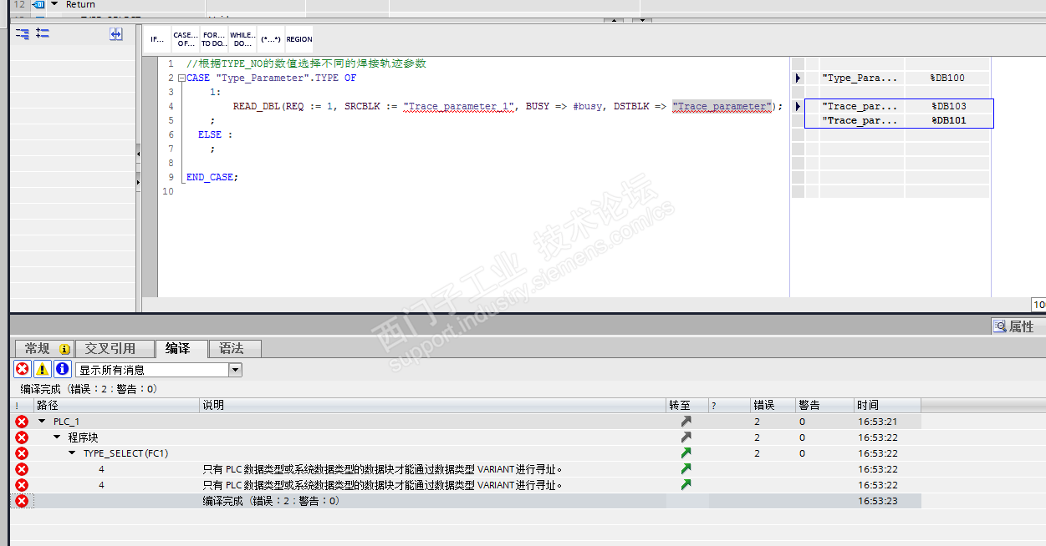Collapse the TYPE_SELECT (FC1) node
The height and width of the screenshot is (546, 1046).
72,452
